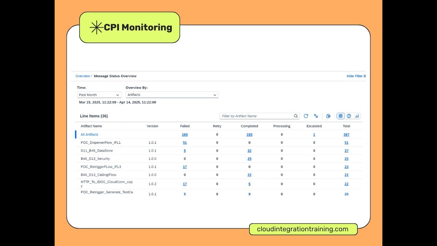The width and height of the screenshot is (437, 246).
Task: Click B46_D13_Security artifact name
Action: 95,159
